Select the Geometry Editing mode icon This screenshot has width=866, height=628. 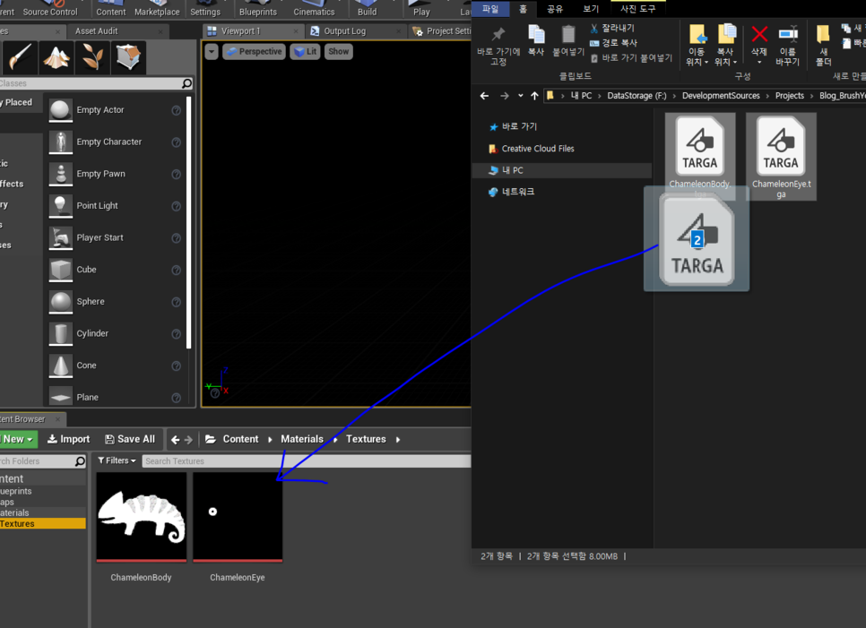tap(128, 57)
